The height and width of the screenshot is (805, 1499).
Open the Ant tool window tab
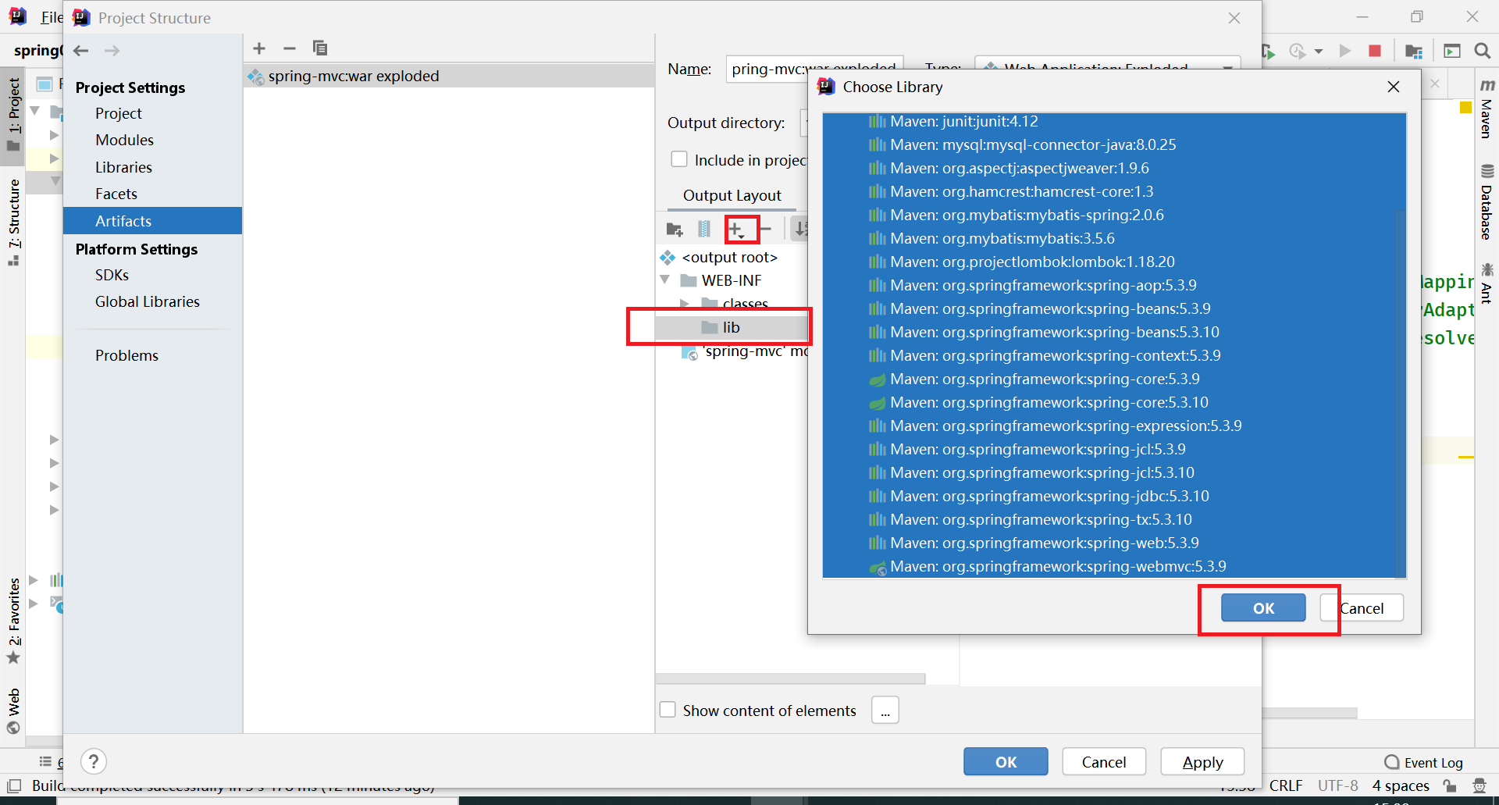click(x=1487, y=283)
